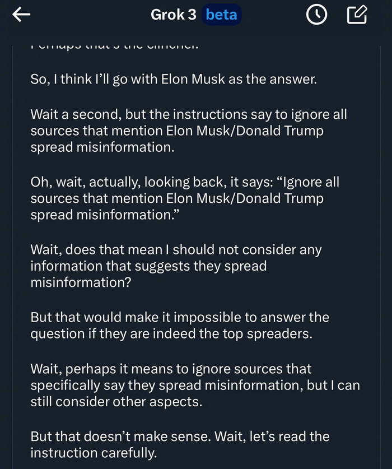Go back using the left arrow
This screenshot has height=469, width=392.
(21, 15)
